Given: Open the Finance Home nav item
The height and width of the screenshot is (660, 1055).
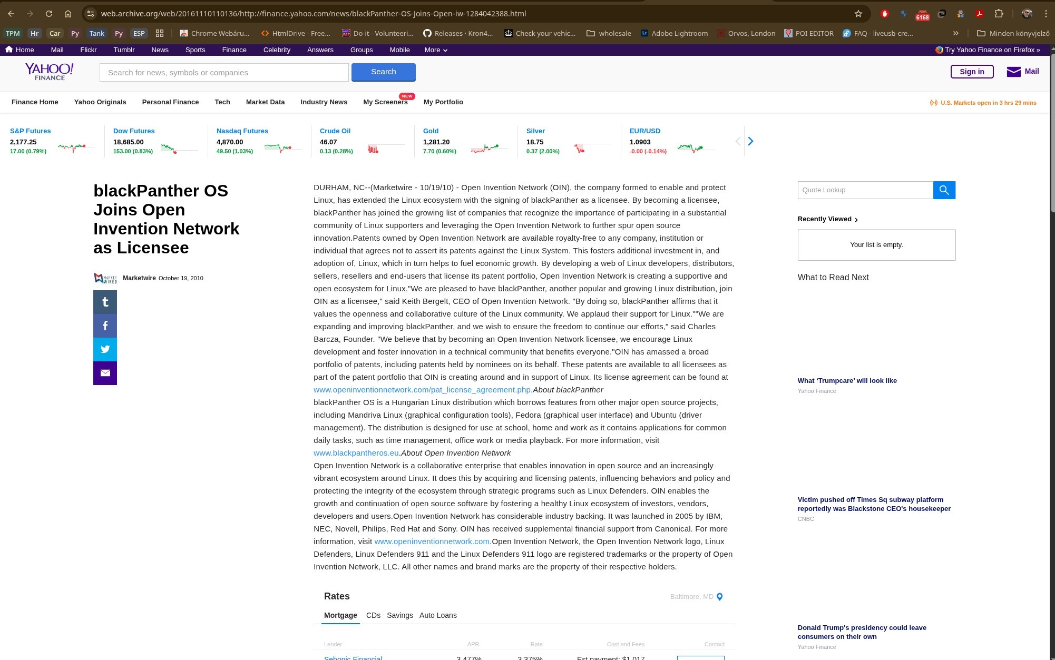Looking at the screenshot, I should pyautogui.click(x=35, y=102).
